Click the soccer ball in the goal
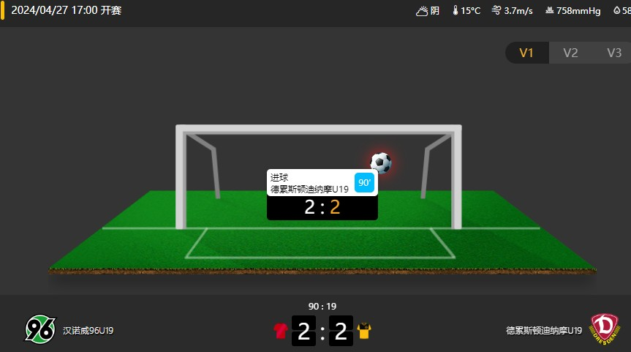This screenshot has height=352, width=631. click(381, 162)
